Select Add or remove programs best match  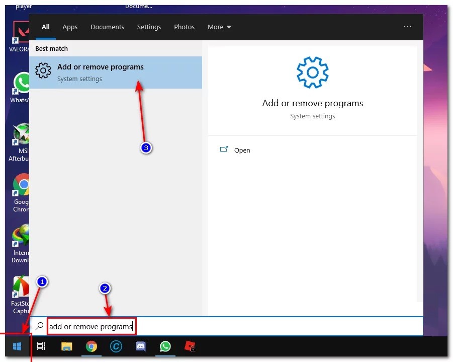pyautogui.click(x=116, y=73)
